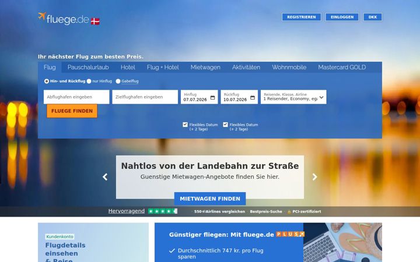Toggle Flexibles Datum under Hinflug
This screenshot has height=262, width=420.
[185, 125]
